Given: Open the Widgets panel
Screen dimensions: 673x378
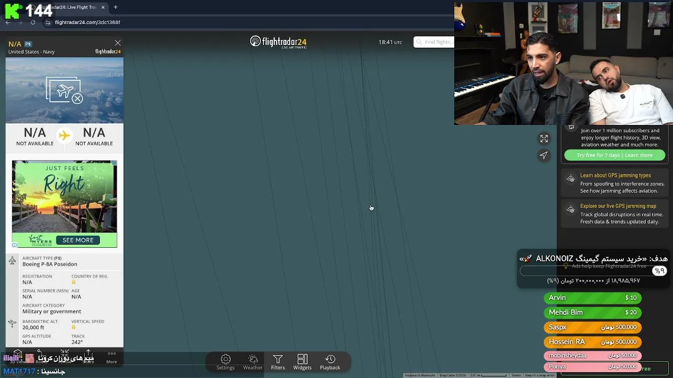Looking at the screenshot, I should [302, 362].
